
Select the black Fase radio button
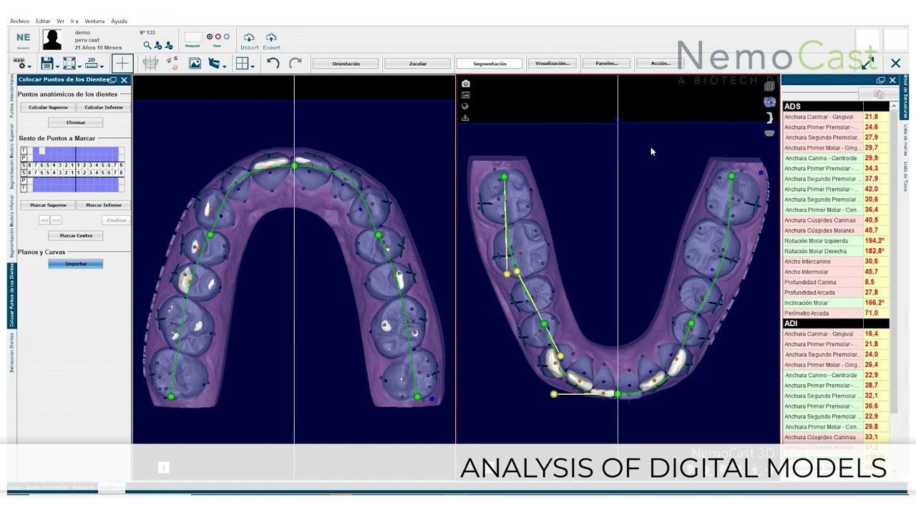tap(210, 36)
